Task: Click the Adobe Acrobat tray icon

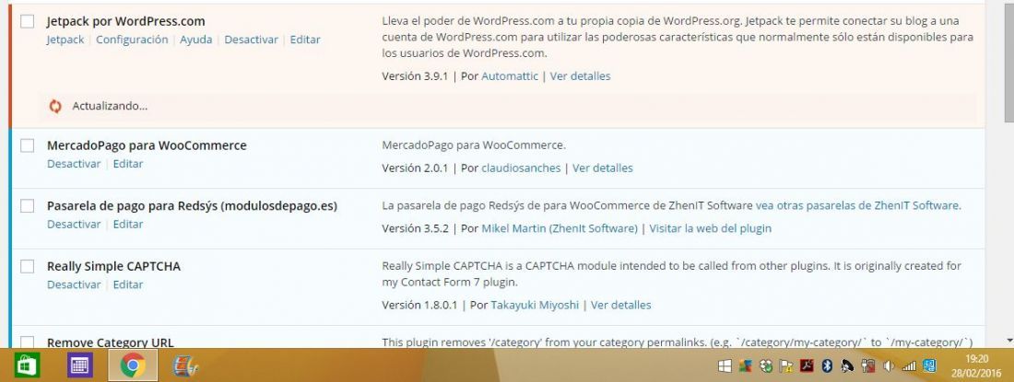Action: click(807, 365)
